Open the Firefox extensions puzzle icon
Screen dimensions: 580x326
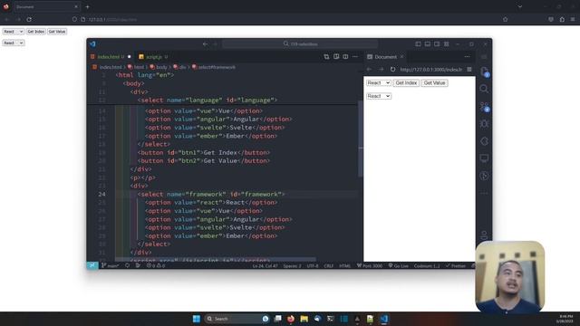click(x=562, y=19)
